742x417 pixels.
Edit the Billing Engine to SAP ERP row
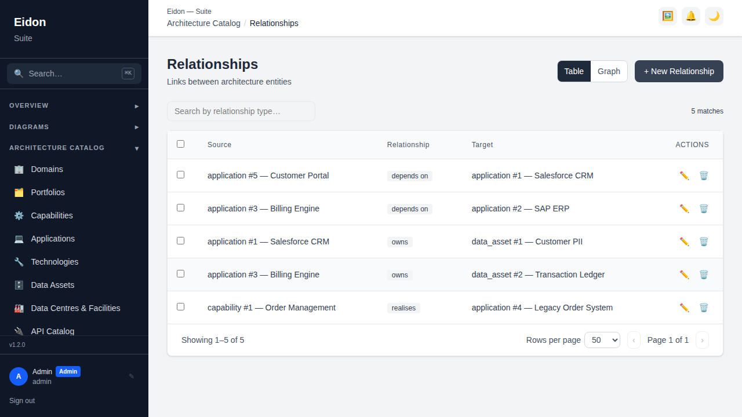point(685,209)
